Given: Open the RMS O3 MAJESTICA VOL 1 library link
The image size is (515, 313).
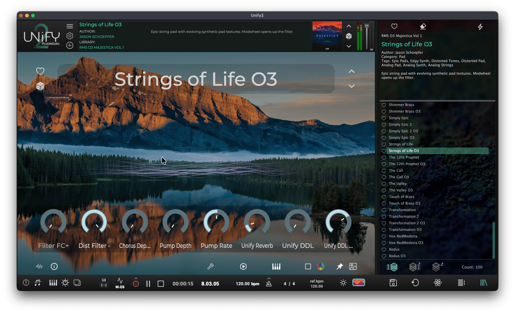Looking at the screenshot, I should click(x=102, y=47).
